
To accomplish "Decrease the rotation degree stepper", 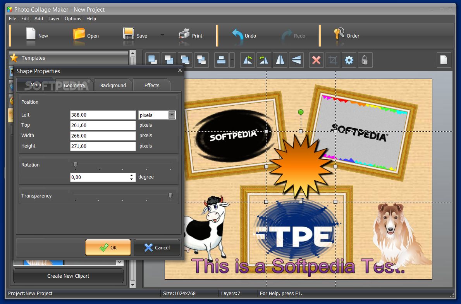I will (x=131, y=179).
